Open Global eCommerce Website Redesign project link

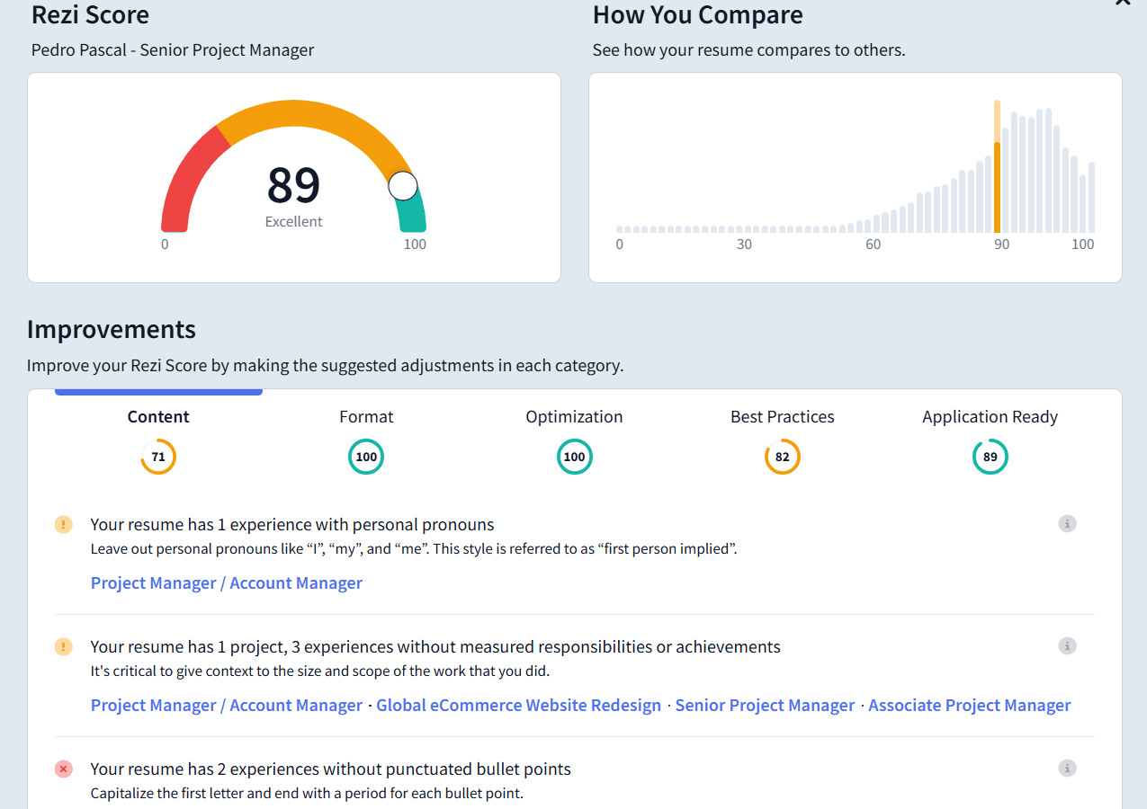(518, 706)
